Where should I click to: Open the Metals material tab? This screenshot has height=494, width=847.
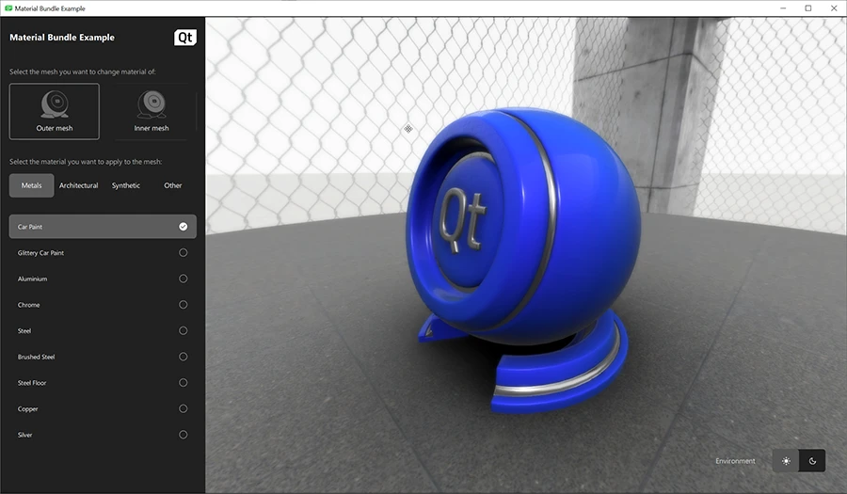point(31,185)
